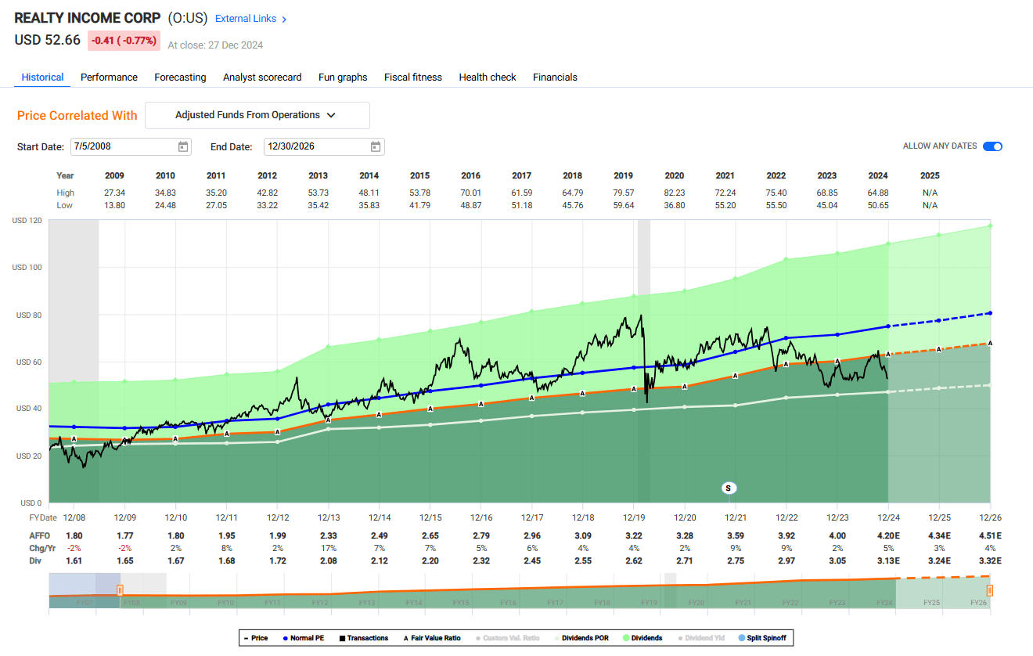Toggle Dividends legend item
This screenshot has width=1033, height=656.
pyautogui.click(x=642, y=638)
